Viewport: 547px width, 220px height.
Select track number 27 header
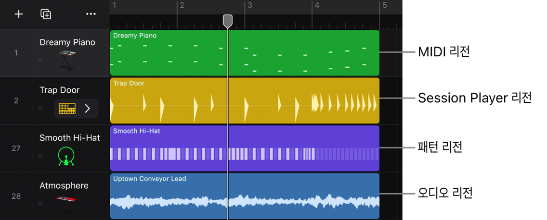click(x=16, y=148)
